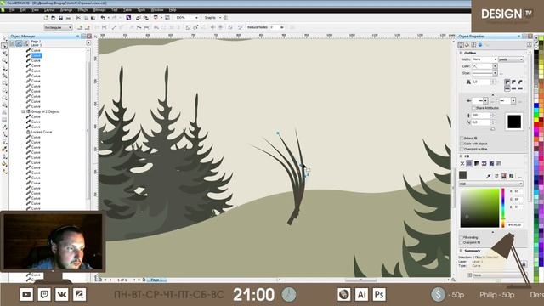544x306 pixels.
Task: Select the highlighted Curve in Object Manager
Action: pyautogui.click(x=36, y=55)
